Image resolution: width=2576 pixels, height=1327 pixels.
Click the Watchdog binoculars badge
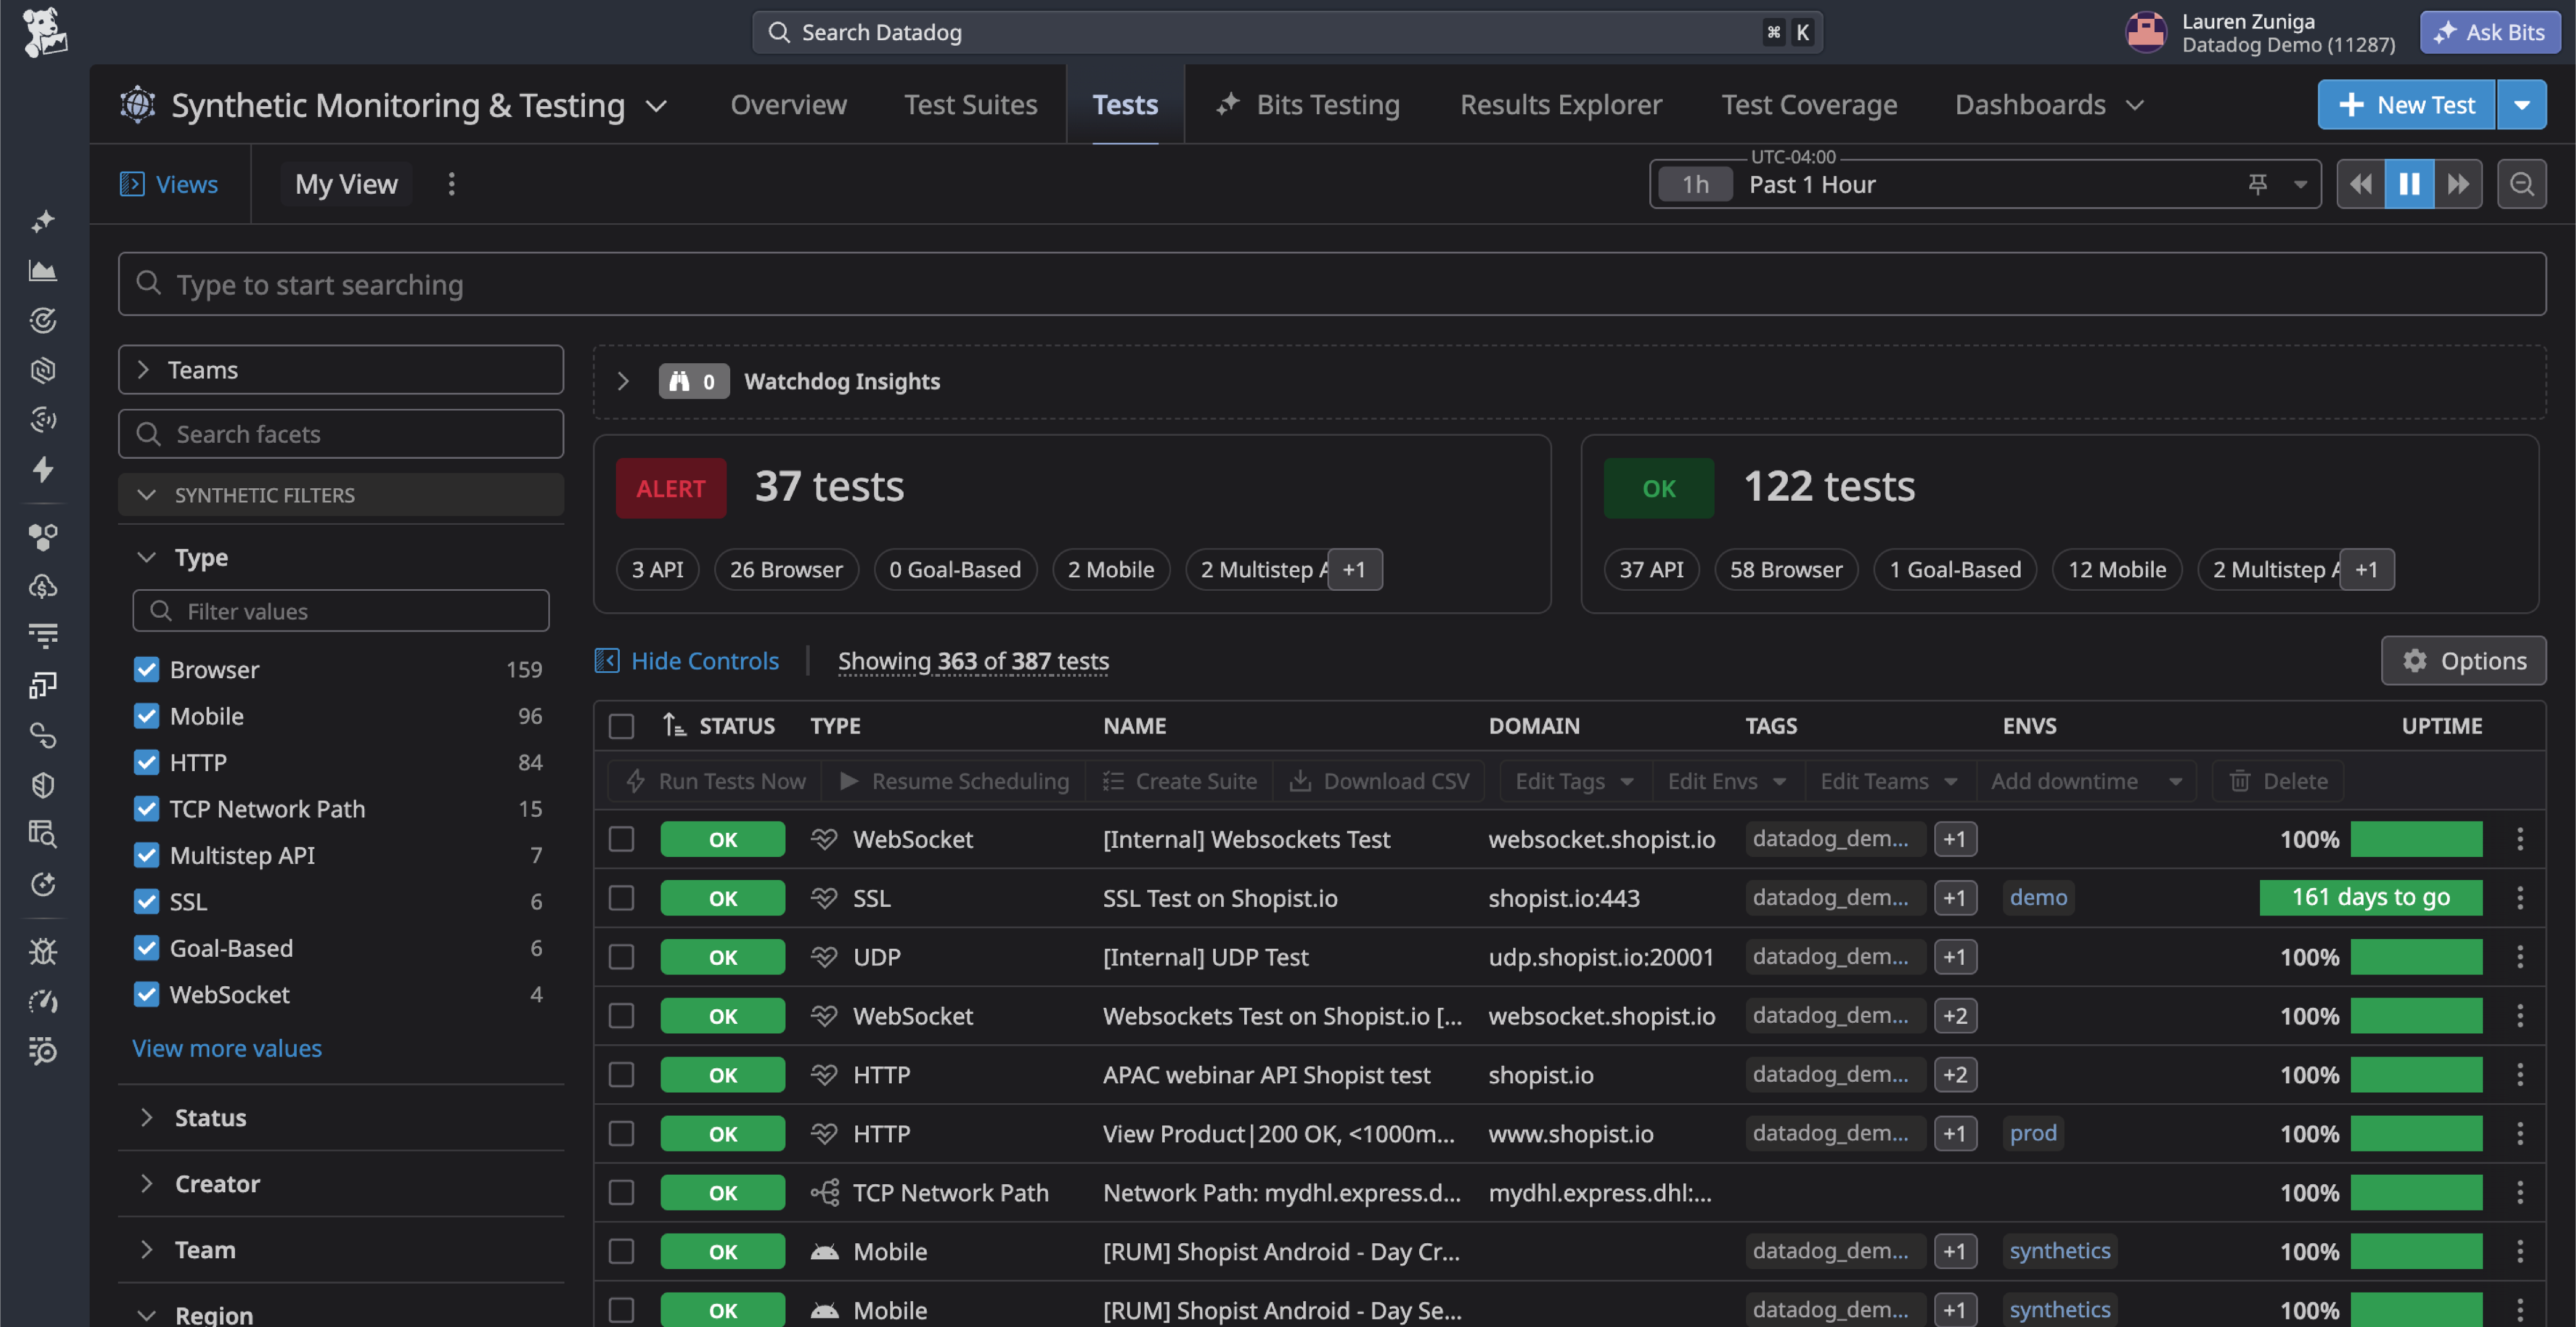click(693, 381)
